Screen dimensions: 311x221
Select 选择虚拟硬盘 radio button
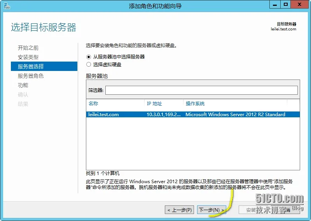(89, 64)
